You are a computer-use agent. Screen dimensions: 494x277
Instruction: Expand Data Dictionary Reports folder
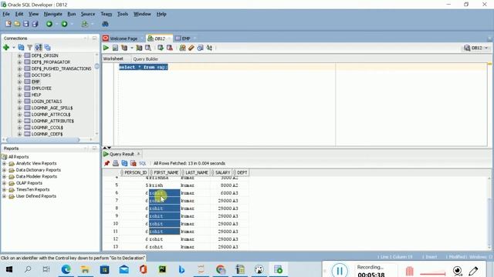(x=4, y=170)
